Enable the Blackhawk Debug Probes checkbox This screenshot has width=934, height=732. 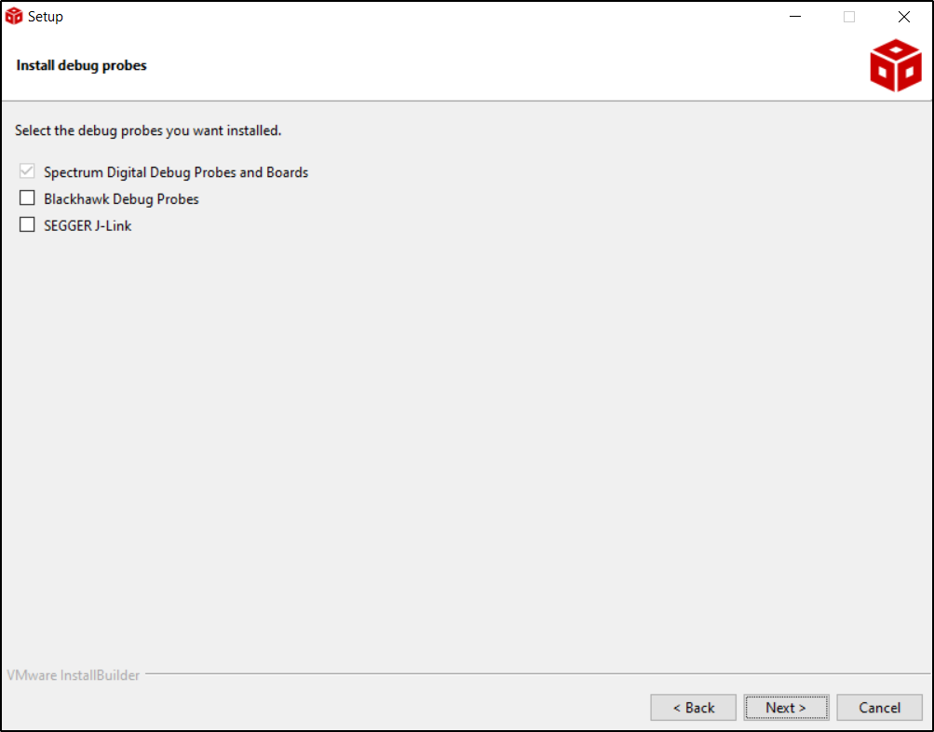coord(26,197)
